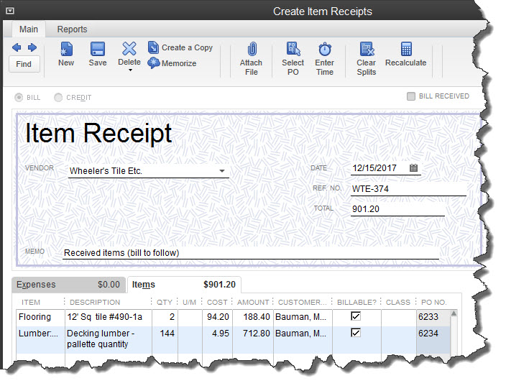Viewport: 506px width, 386px height.
Task: Expand the Vendor dropdown list
Action: point(222,172)
